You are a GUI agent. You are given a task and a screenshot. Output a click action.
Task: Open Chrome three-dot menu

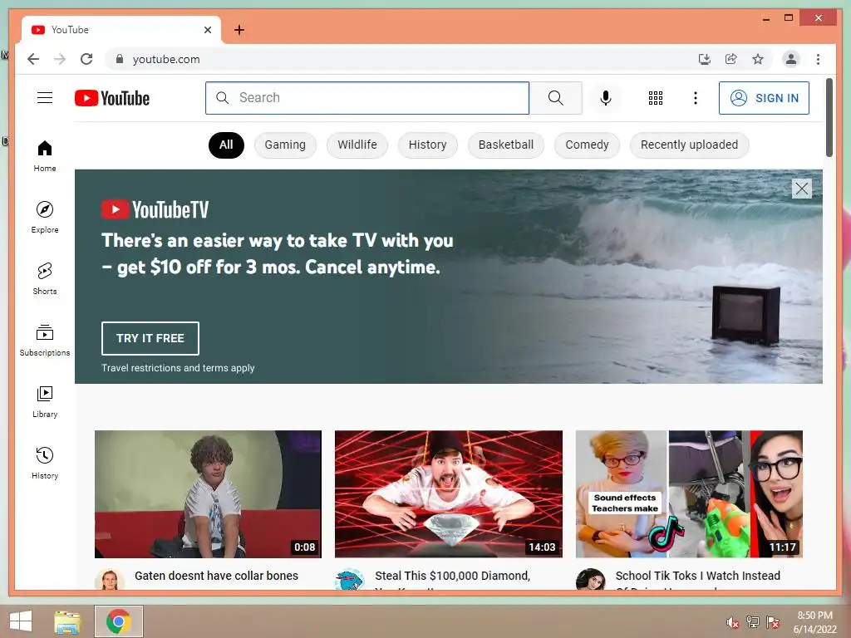(x=818, y=59)
